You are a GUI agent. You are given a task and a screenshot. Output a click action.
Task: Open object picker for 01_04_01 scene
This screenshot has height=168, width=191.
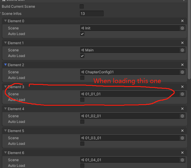(182, 160)
